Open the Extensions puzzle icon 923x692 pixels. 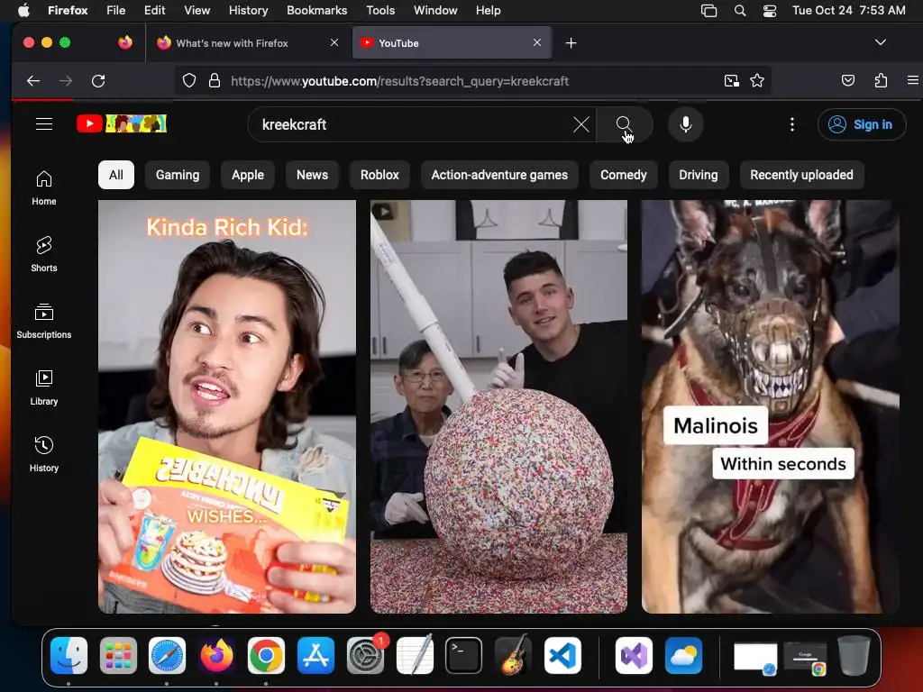[881, 80]
